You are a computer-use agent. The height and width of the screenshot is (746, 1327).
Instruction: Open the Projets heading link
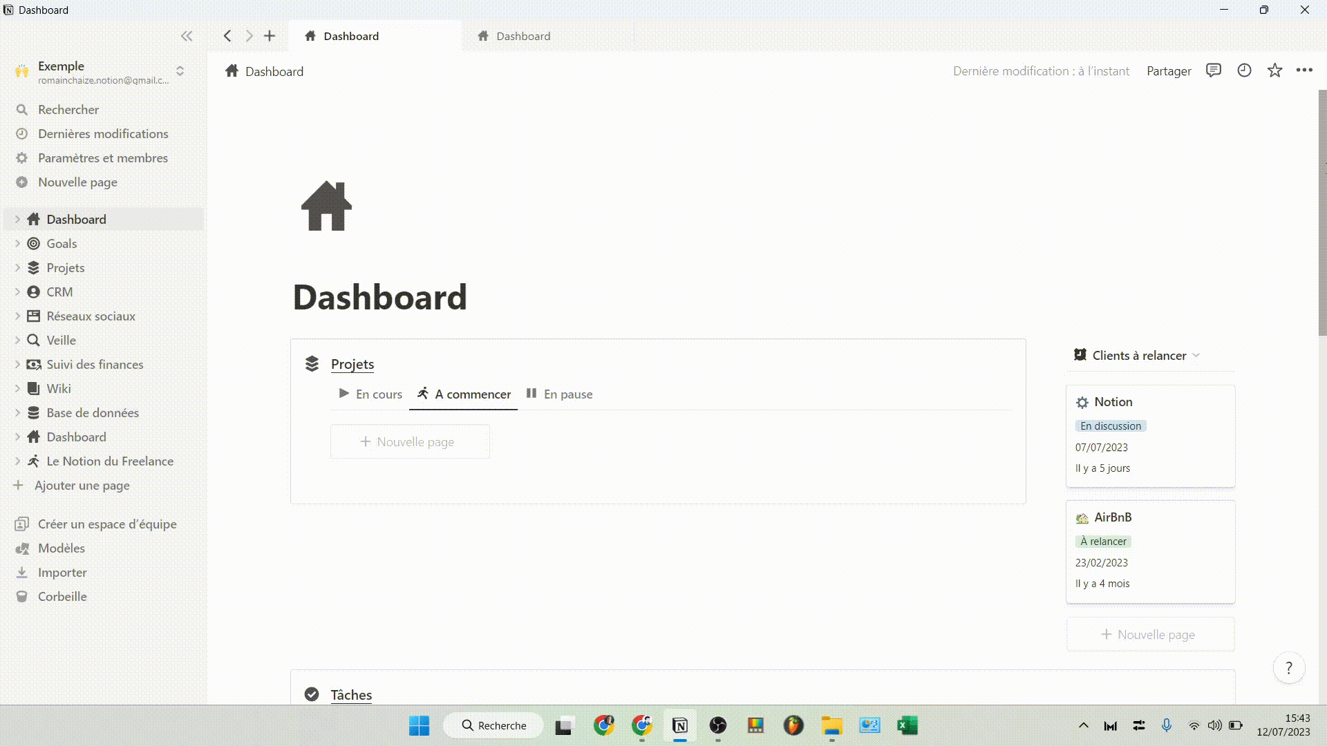coord(352,364)
